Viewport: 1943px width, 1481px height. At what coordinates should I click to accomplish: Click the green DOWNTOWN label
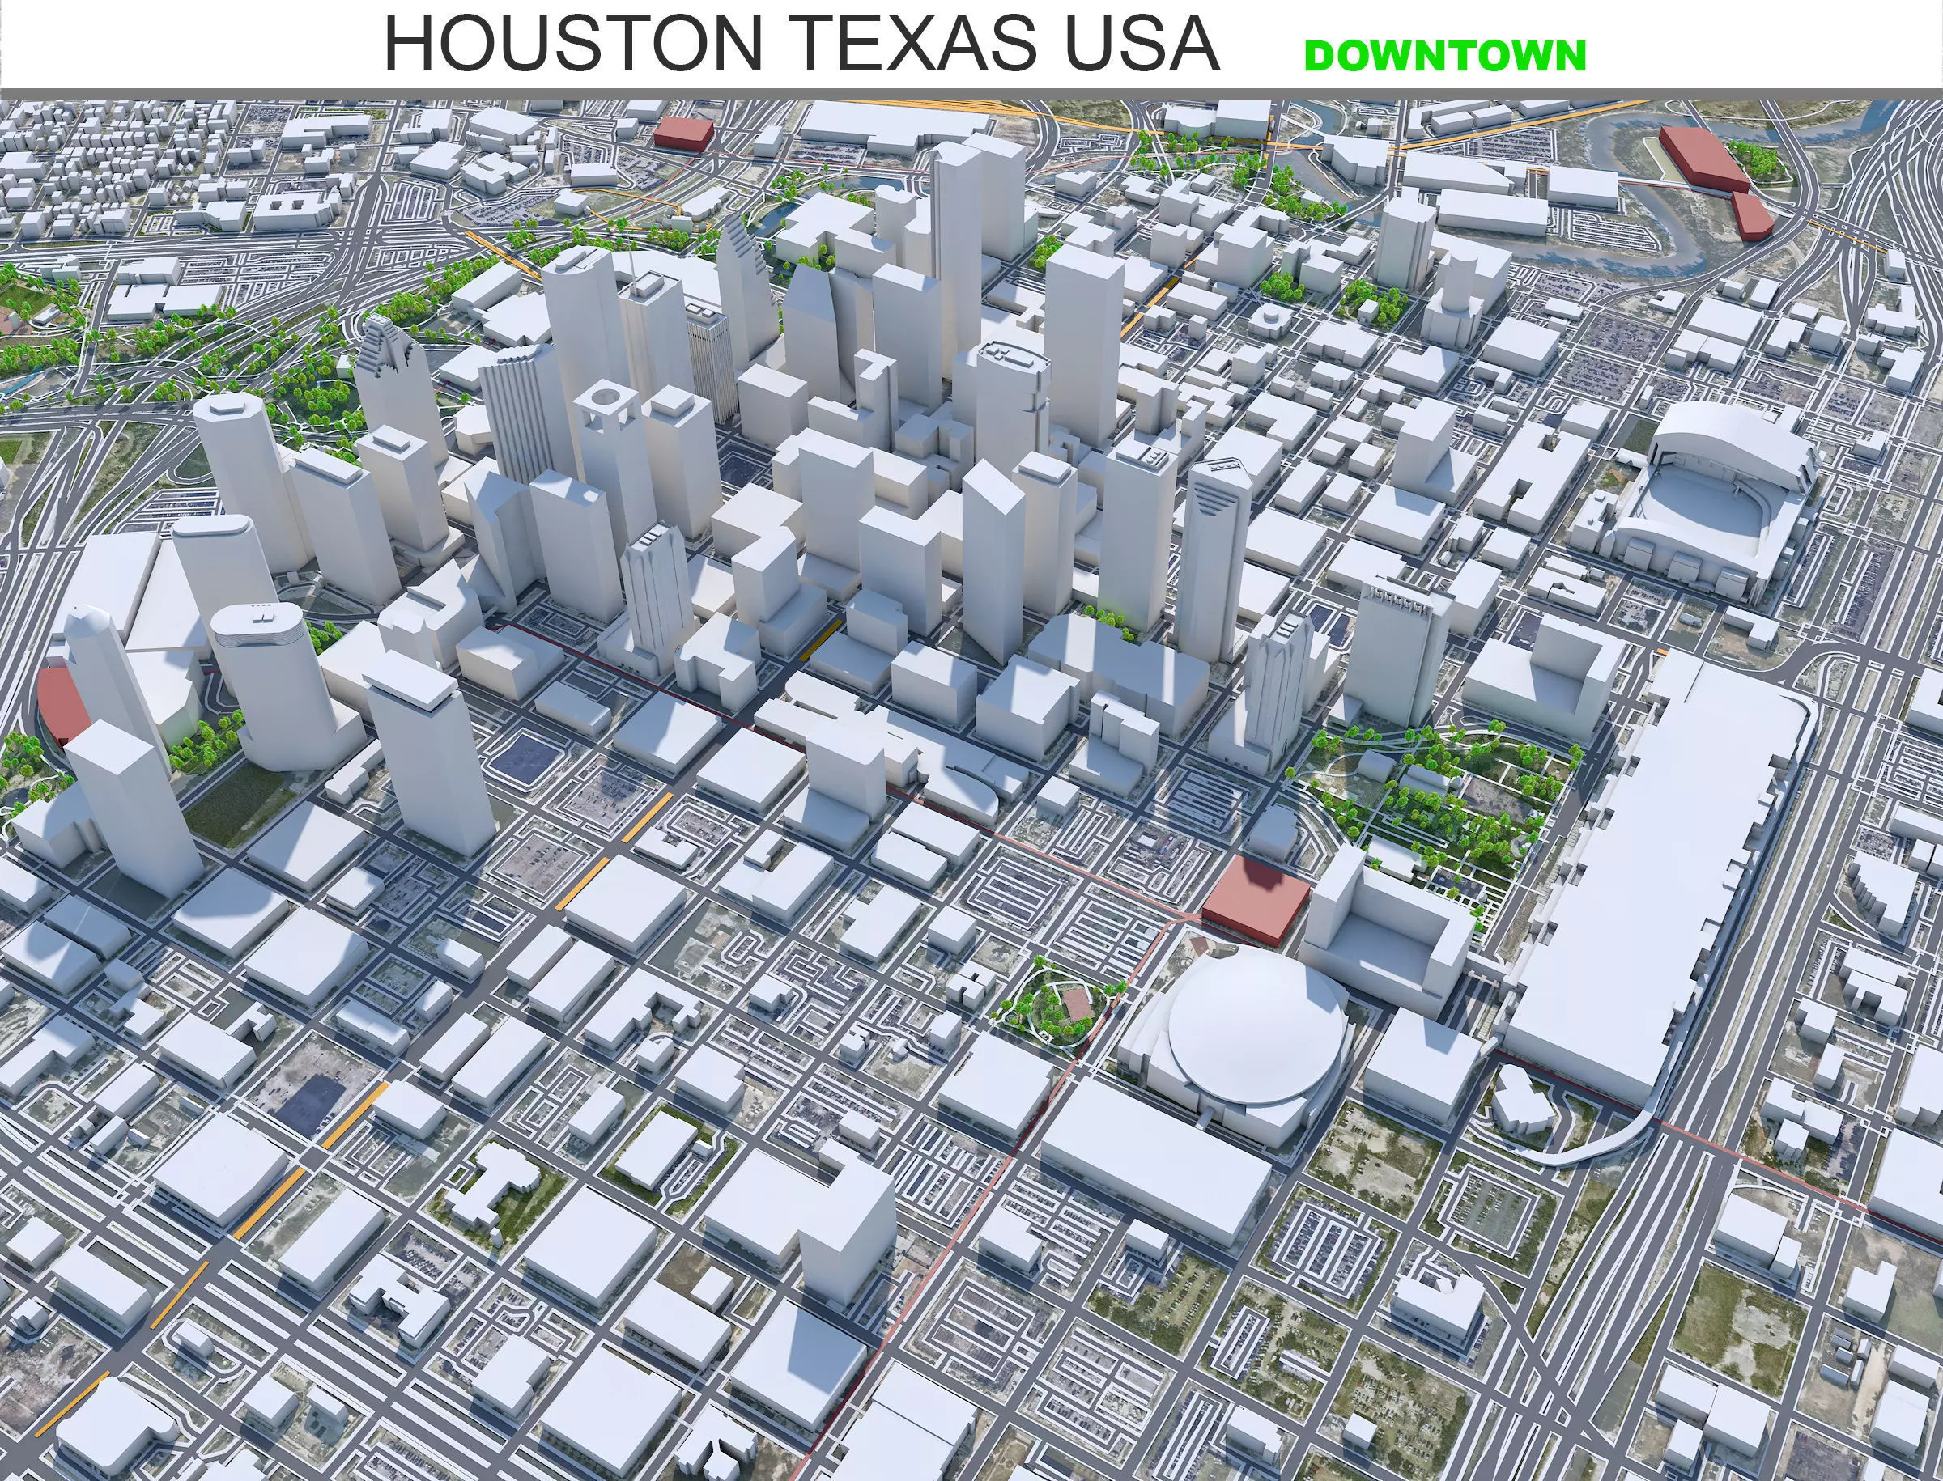(x=1444, y=57)
